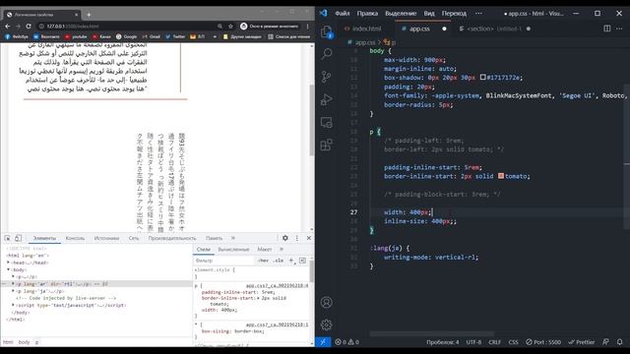630x354 pixels.
Task: Open the Twitter bookmark
Action: 175,36
